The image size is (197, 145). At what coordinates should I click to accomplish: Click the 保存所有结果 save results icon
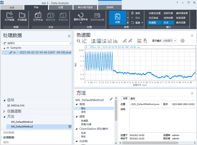pyautogui.click(x=97, y=15)
